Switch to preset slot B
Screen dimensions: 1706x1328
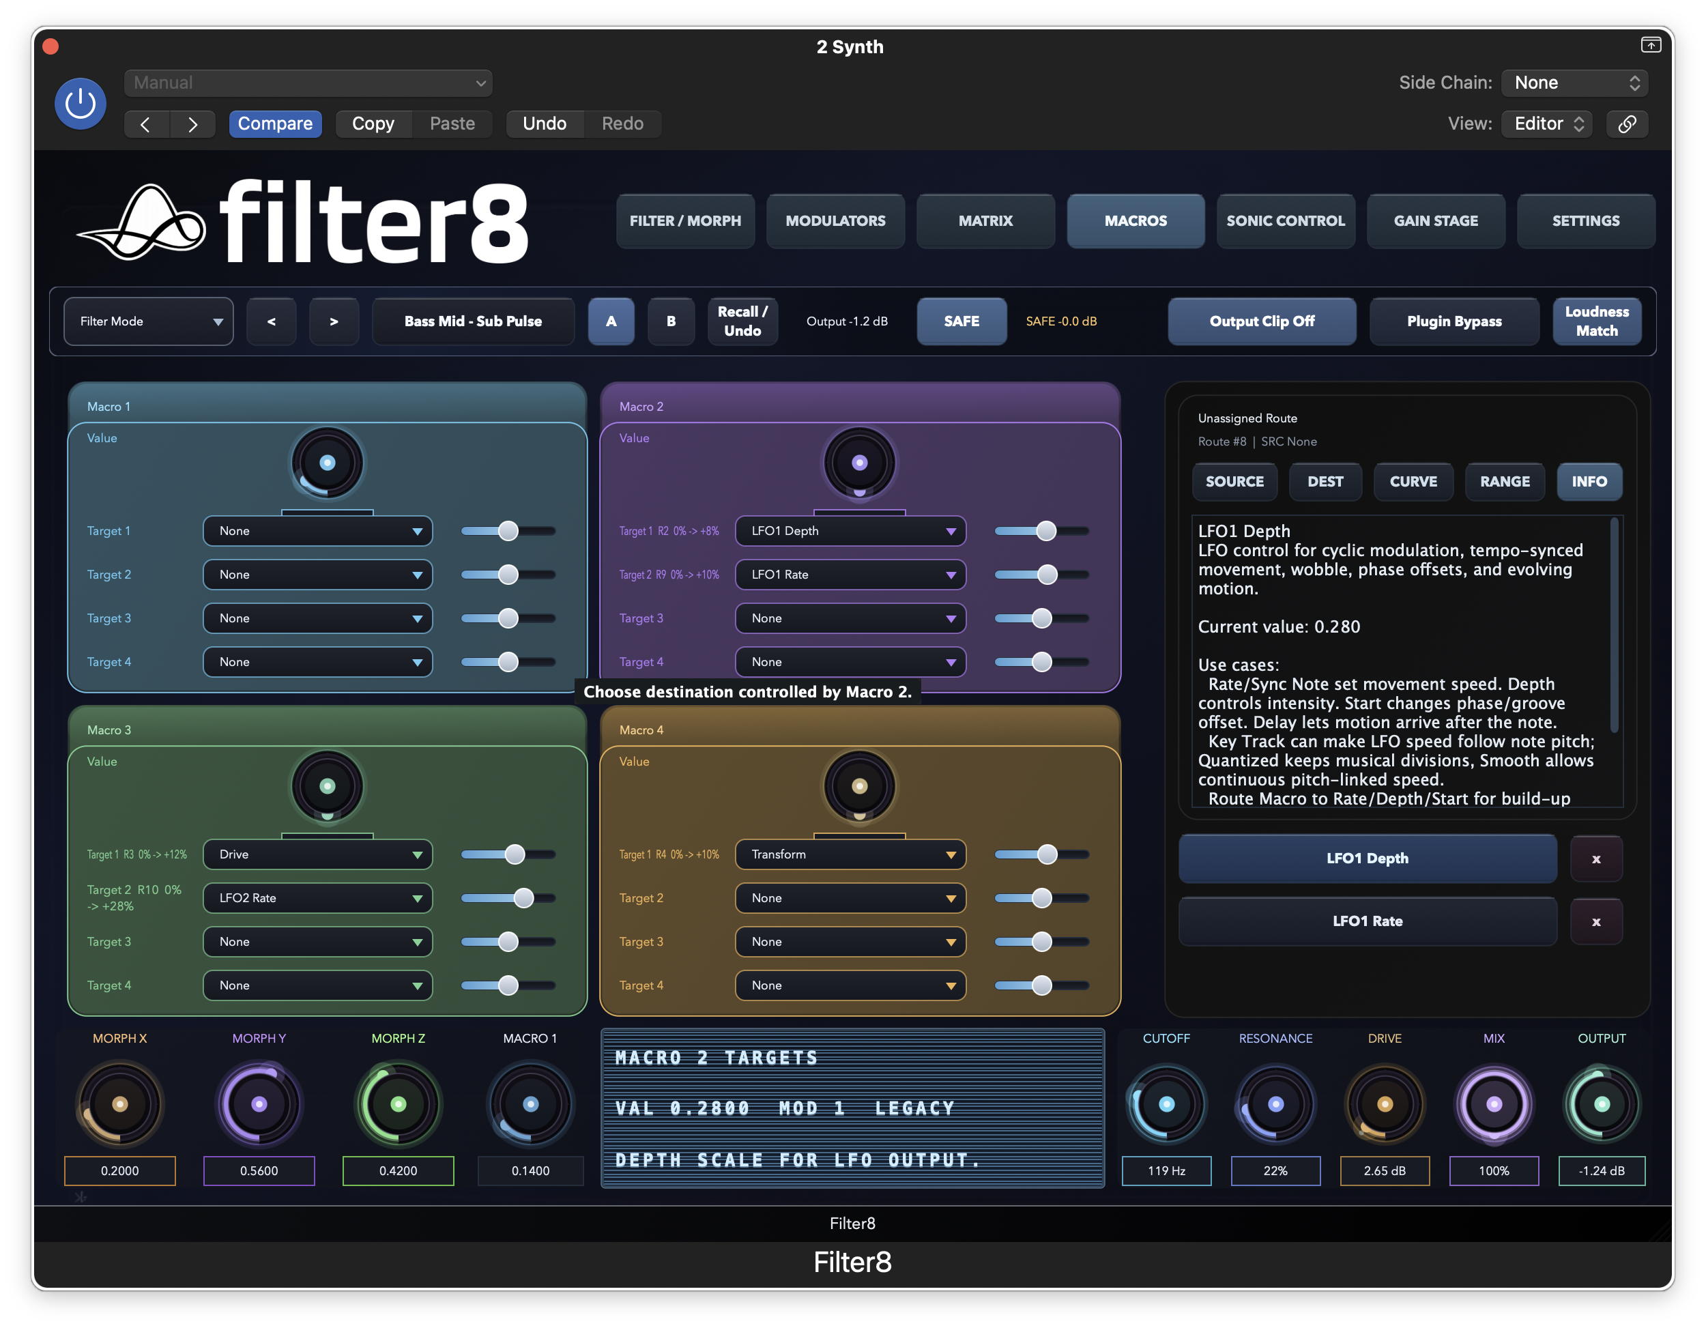coord(671,321)
